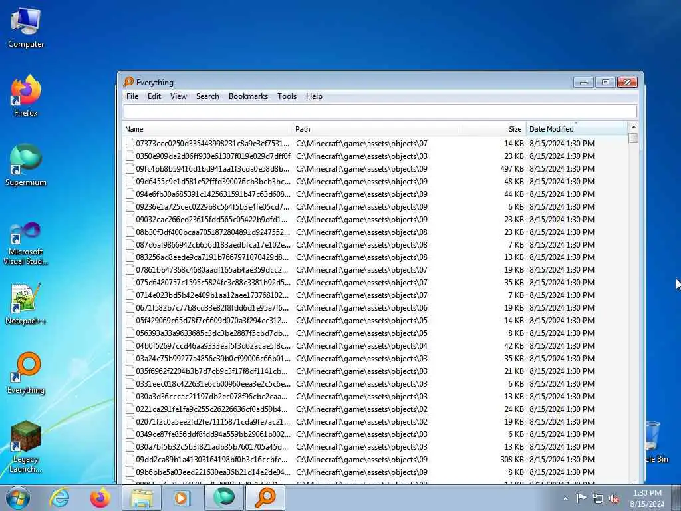Image resolution: width=681 pixels, height=511 pixels.
Task: Open the Windows Start menu
Action: tap(18, 498)
